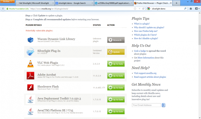Click Up to Date for Shockwave Flash
This screenshot has width=201, height=119.
(x=116, y=88)
